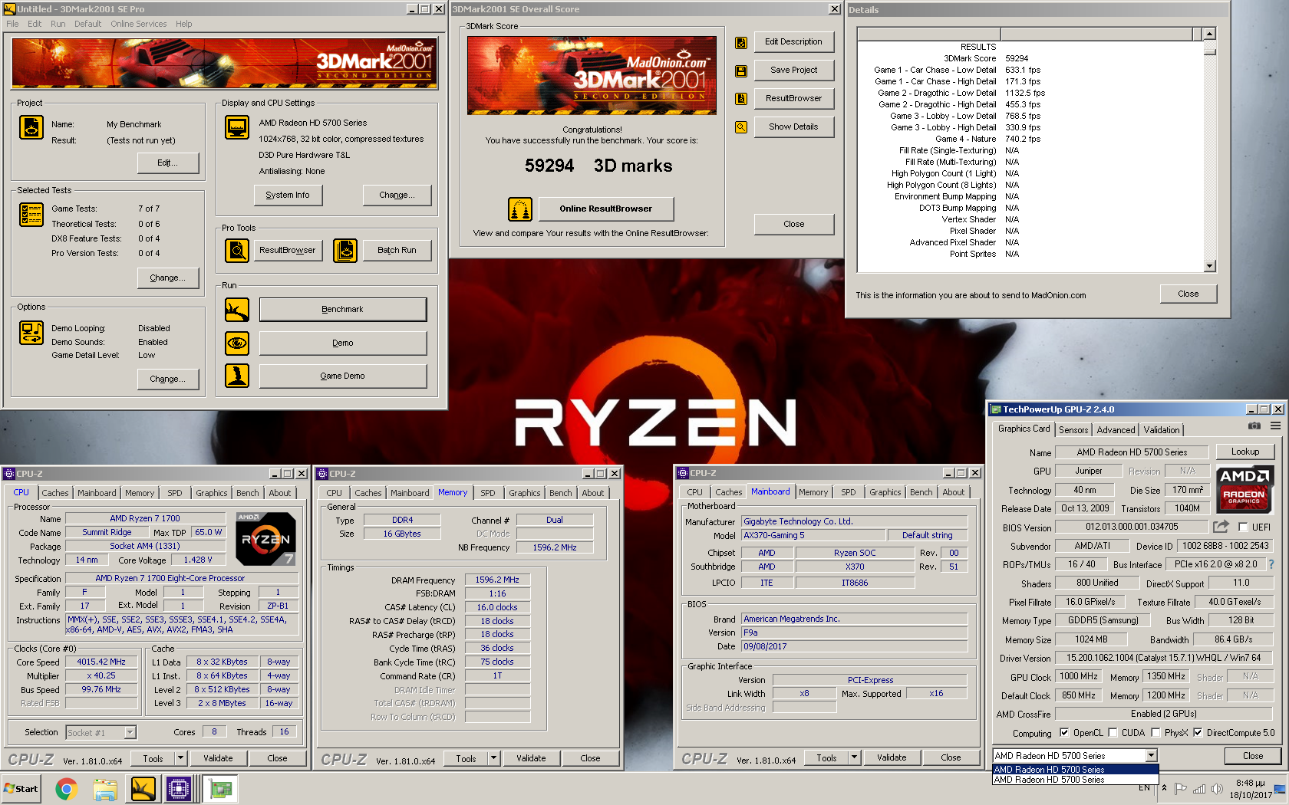
Task: Click the BIOS Version field in GPU-Z
Action: (1132, 527)
